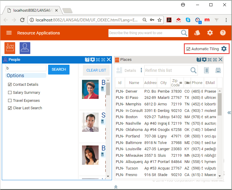The image size is (232, 190).
Task: Toggle the Automatic Tiling checkbox
Action: (188, 49)
